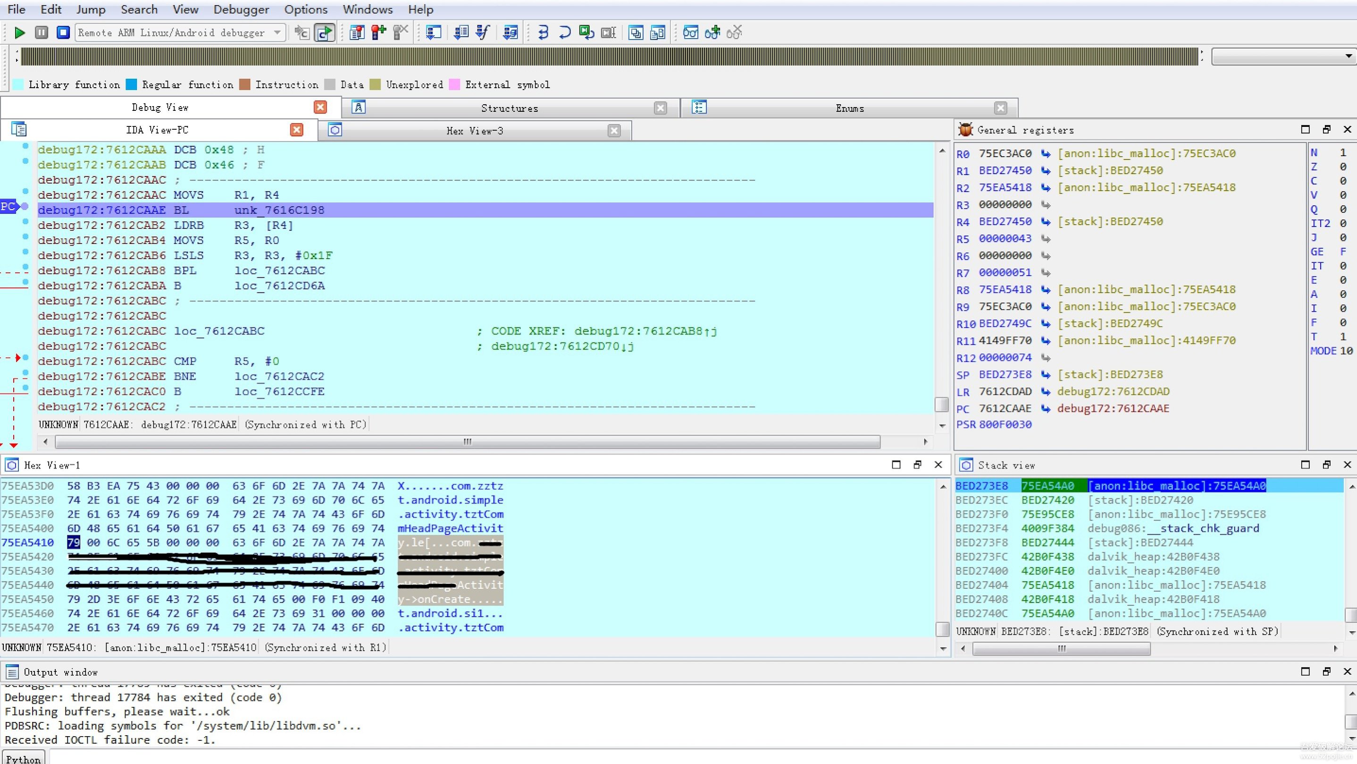Open the breakpoint list icon

coord(357,33)
